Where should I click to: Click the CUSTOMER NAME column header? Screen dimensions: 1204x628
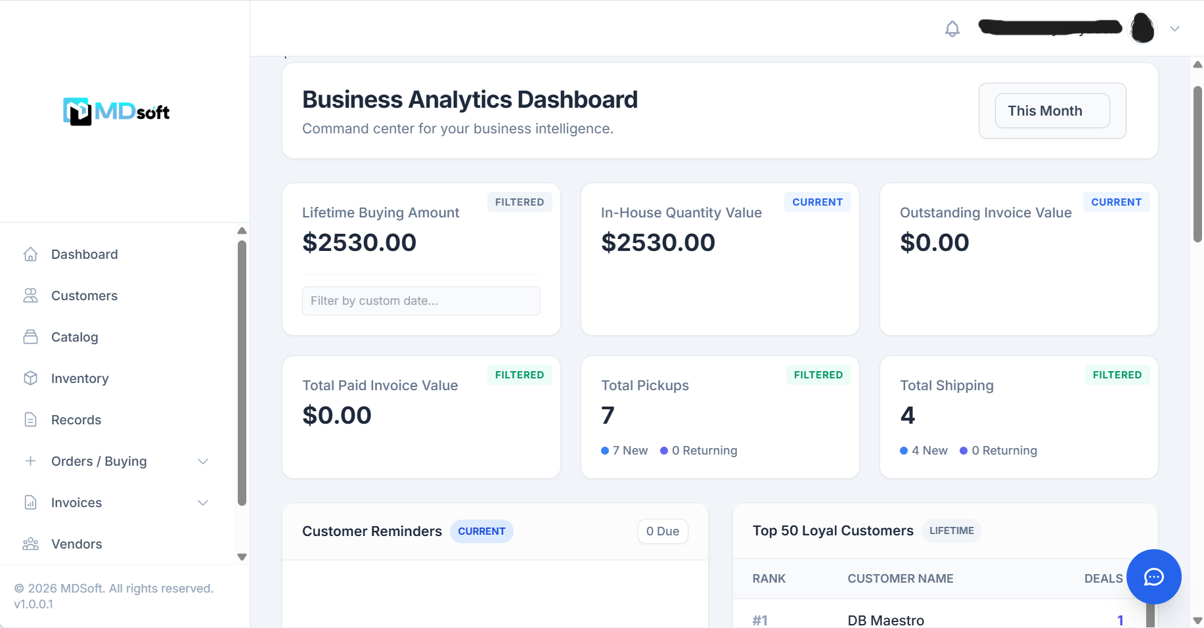901,579
